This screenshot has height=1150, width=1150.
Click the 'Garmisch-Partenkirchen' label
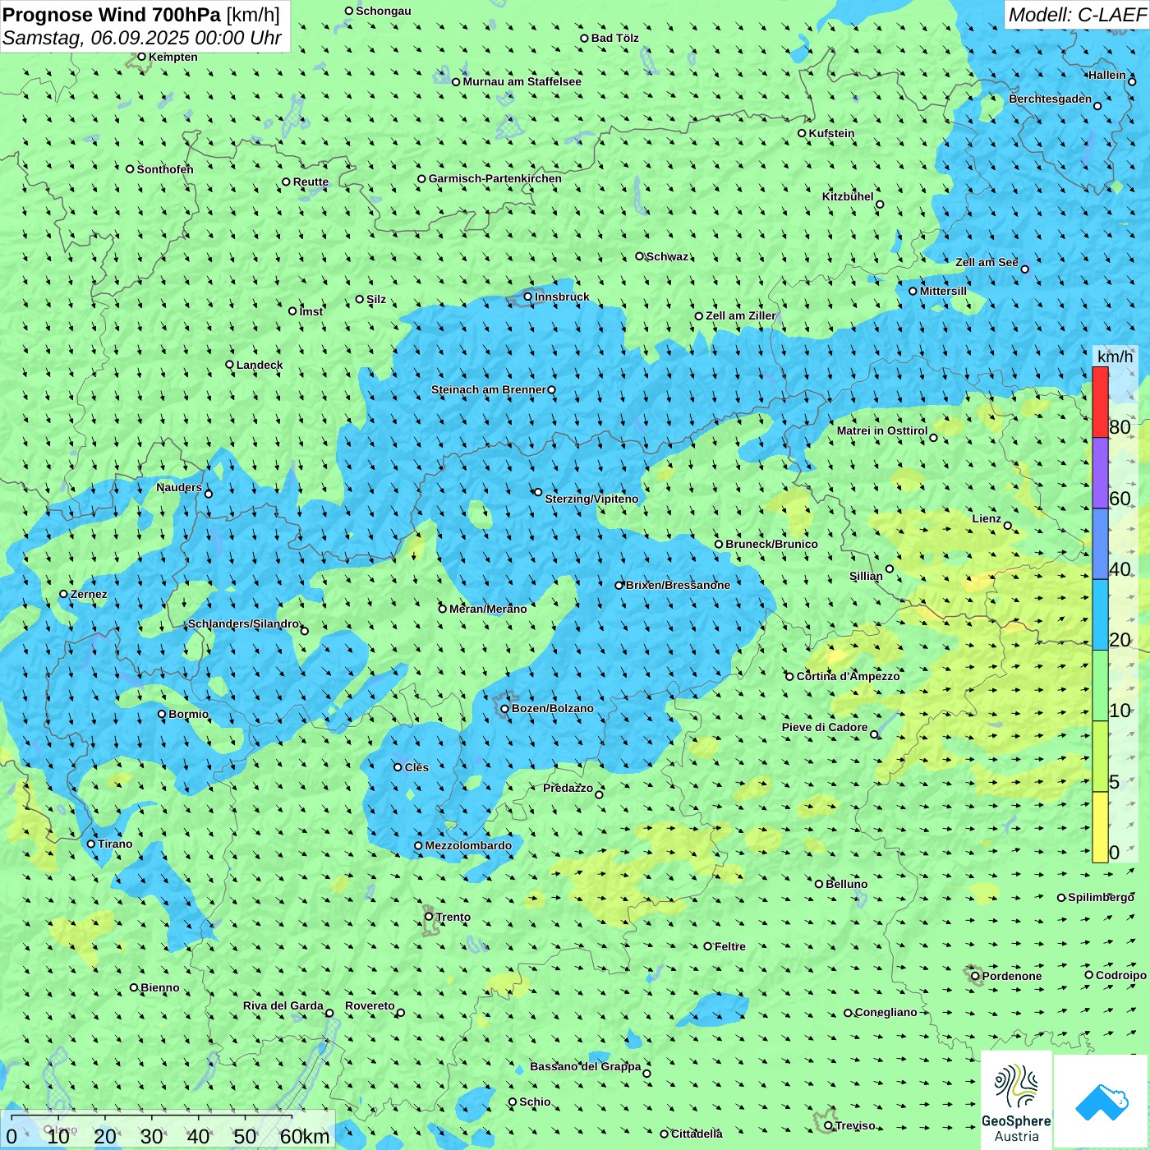[495, 178]
